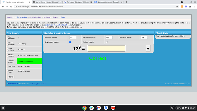Click the not-secure warning icon in address bar
The height and width of the screenshot is (111, 197).
click(16, 7)
